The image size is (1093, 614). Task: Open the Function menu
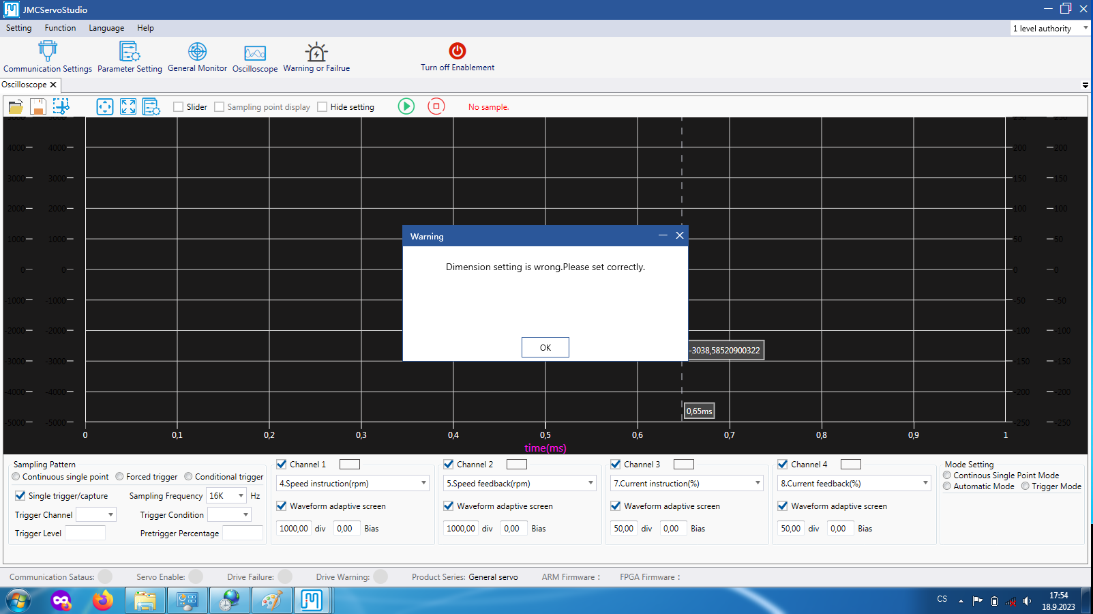tap(60, 28)
